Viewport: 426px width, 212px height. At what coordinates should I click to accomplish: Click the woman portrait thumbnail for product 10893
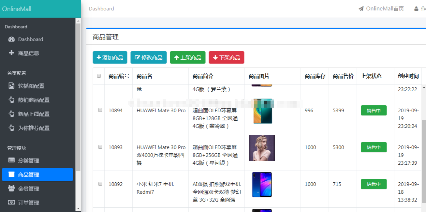point(262,148)
